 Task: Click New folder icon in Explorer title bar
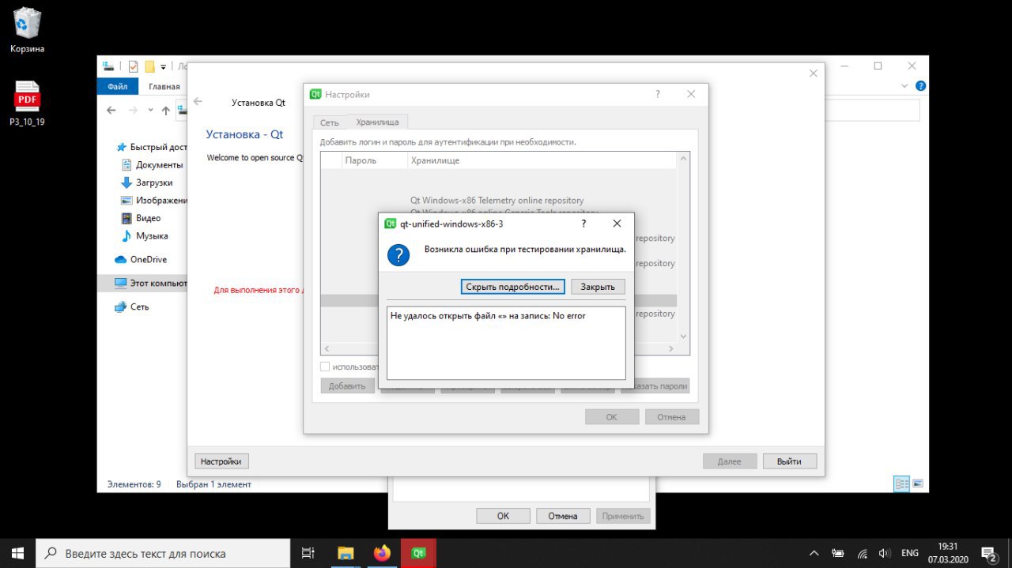[149, 67]
